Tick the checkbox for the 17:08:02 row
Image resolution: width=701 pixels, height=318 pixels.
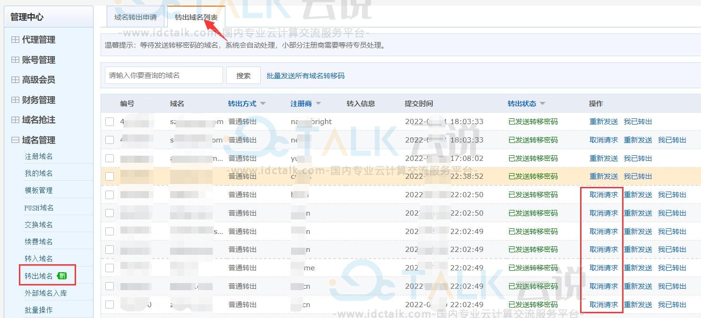(x=110, y=158)
